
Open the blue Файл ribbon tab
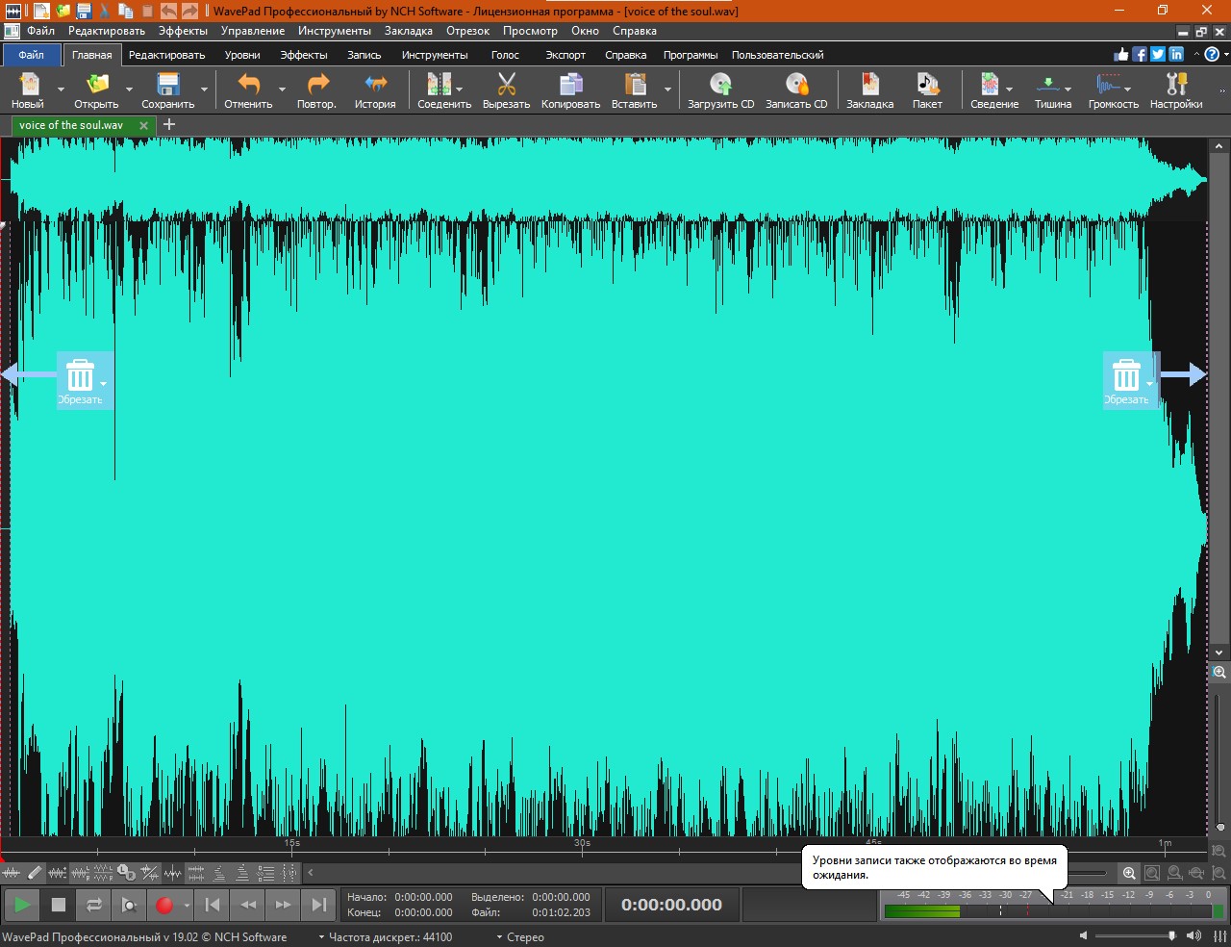click(x=31, y=55)
